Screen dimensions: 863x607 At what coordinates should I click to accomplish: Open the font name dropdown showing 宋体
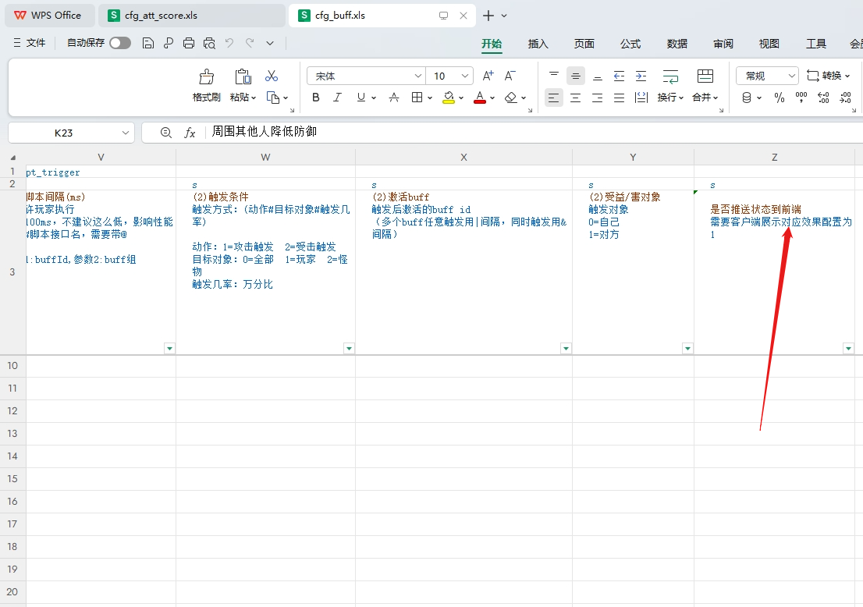coord(365,76)
